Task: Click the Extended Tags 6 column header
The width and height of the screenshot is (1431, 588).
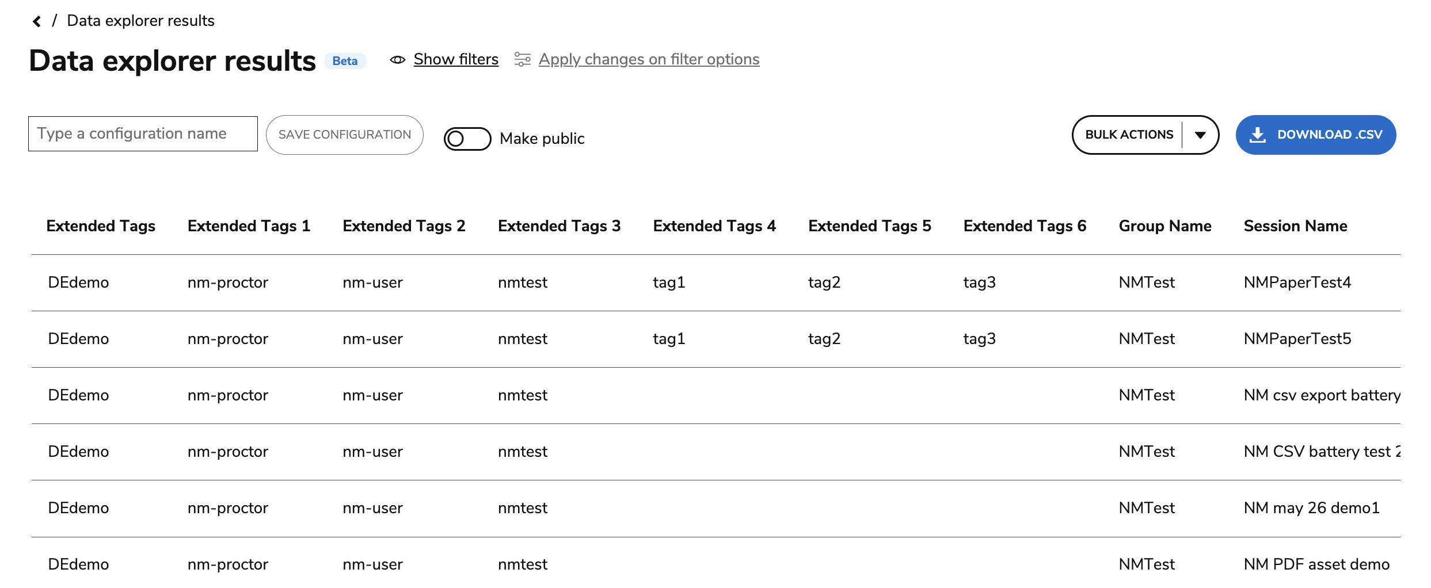Action: (1025, 226)
